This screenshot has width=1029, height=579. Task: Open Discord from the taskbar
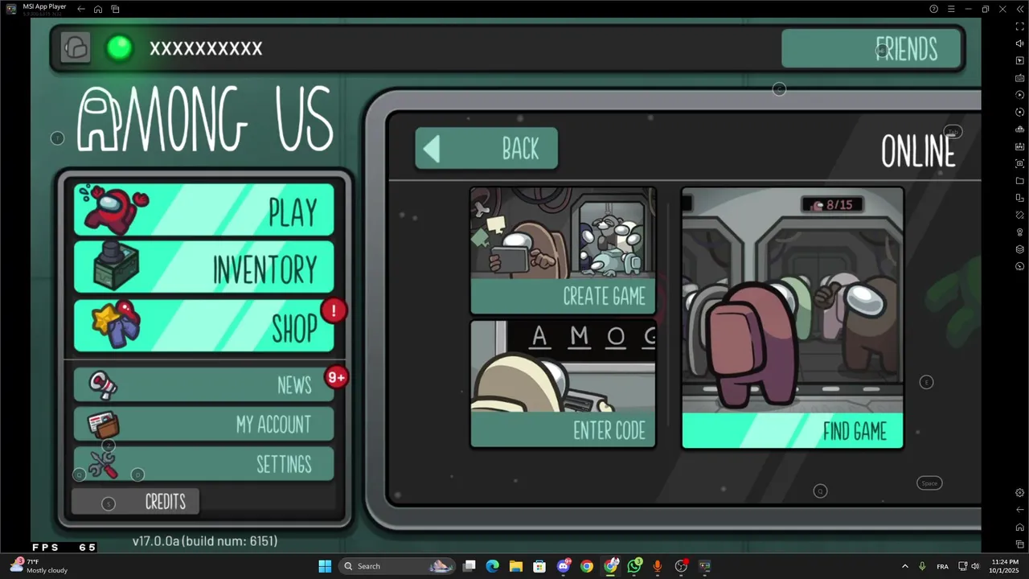tap(564, 566)
